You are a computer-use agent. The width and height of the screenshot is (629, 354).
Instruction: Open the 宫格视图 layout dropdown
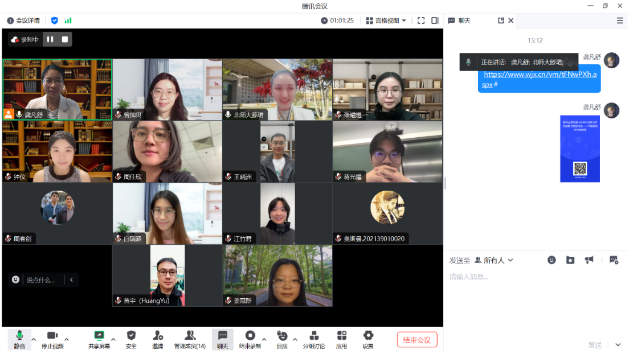(386, 20)
